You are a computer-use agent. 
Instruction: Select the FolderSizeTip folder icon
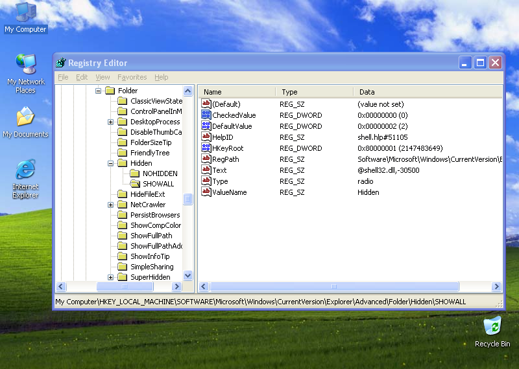tap(123, 142)
